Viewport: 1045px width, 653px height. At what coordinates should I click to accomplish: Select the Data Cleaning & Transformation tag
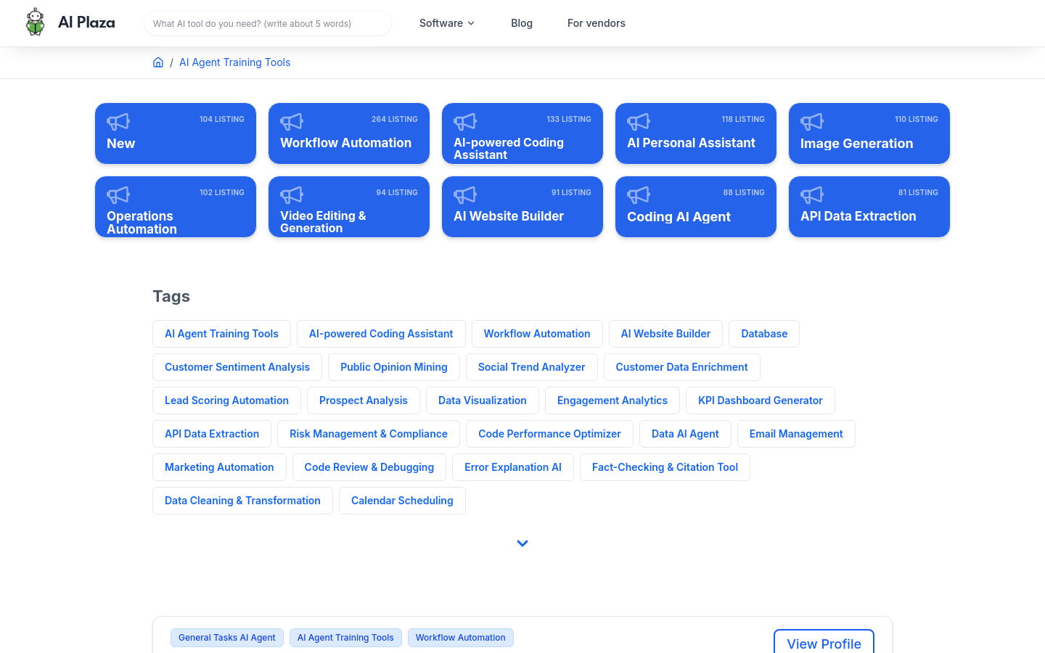pos(242,501)
